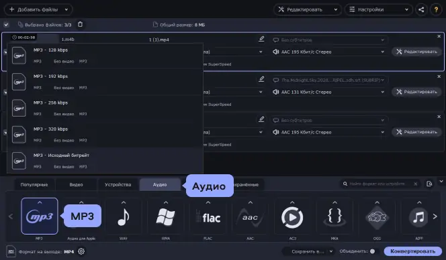Image resolution: width=446 pixels, height=260 pixels.
Task: Open output format settings gear icon
Action: (81, 251)
